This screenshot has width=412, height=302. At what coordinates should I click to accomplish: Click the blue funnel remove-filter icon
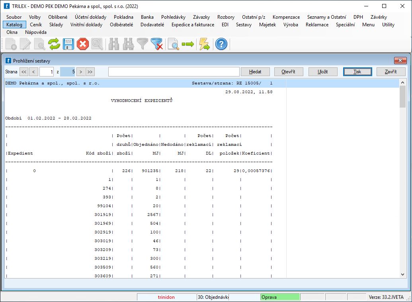[157, 44]
